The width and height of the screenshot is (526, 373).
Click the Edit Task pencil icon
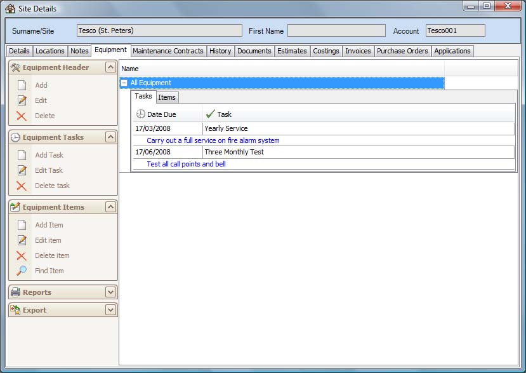click(22, 170)
